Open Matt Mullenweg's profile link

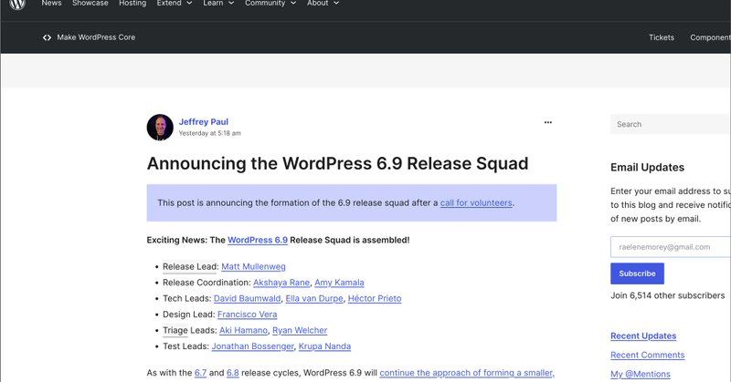point(253,266)
